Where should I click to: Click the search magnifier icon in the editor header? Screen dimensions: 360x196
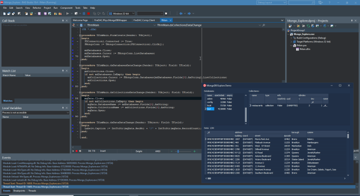[x=264, y=25]
